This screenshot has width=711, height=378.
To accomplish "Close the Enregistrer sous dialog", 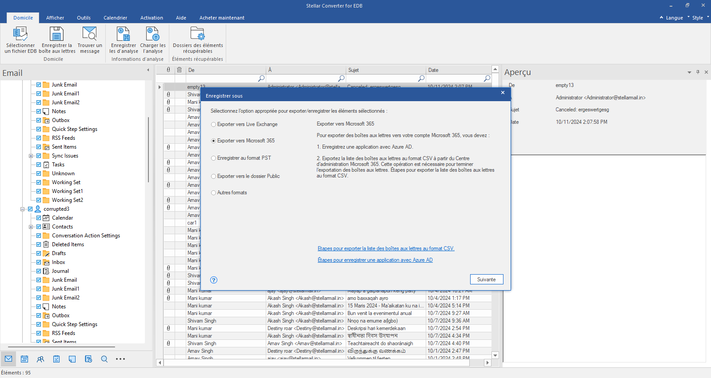I will 503,93.
